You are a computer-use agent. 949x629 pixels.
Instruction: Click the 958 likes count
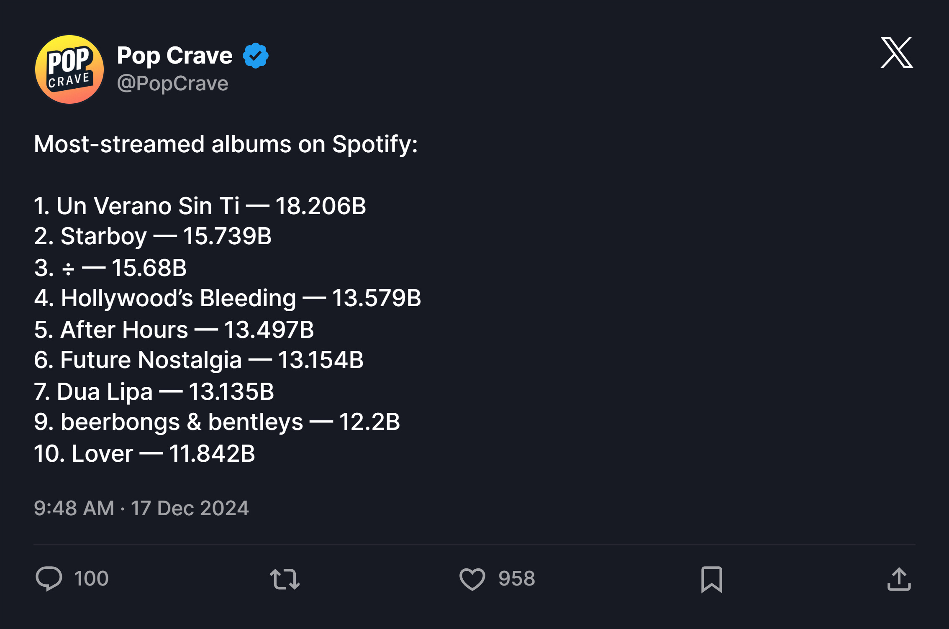[517, 579]
